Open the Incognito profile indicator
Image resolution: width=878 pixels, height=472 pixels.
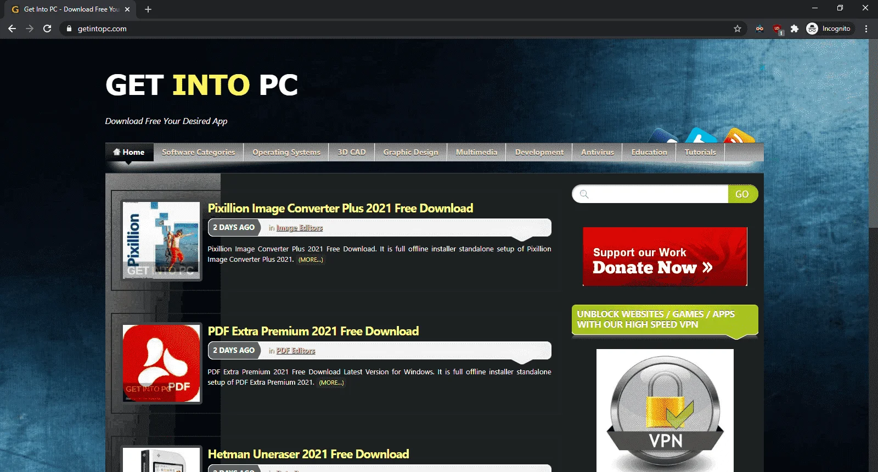pos(829,29)
